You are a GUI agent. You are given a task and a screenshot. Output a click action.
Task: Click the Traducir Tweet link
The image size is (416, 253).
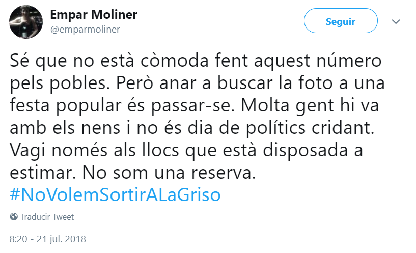pos(47,217)
